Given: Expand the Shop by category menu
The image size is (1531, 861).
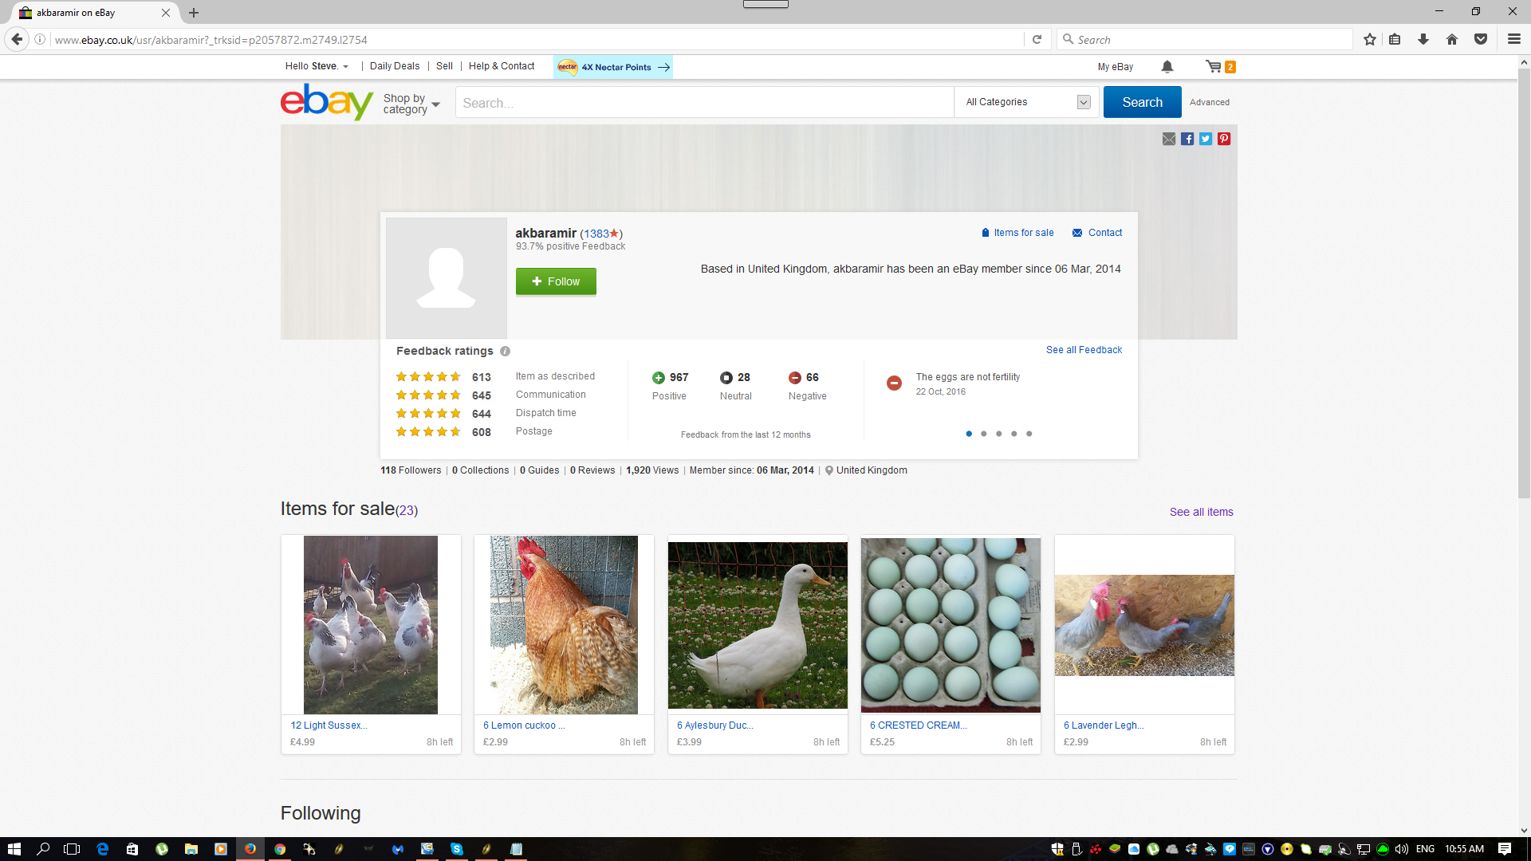Looking at the screenshot, I should point(411,104).
